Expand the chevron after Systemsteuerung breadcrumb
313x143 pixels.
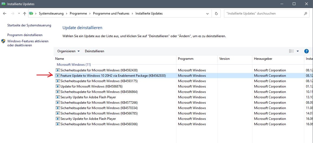click(x=67, y=13)
